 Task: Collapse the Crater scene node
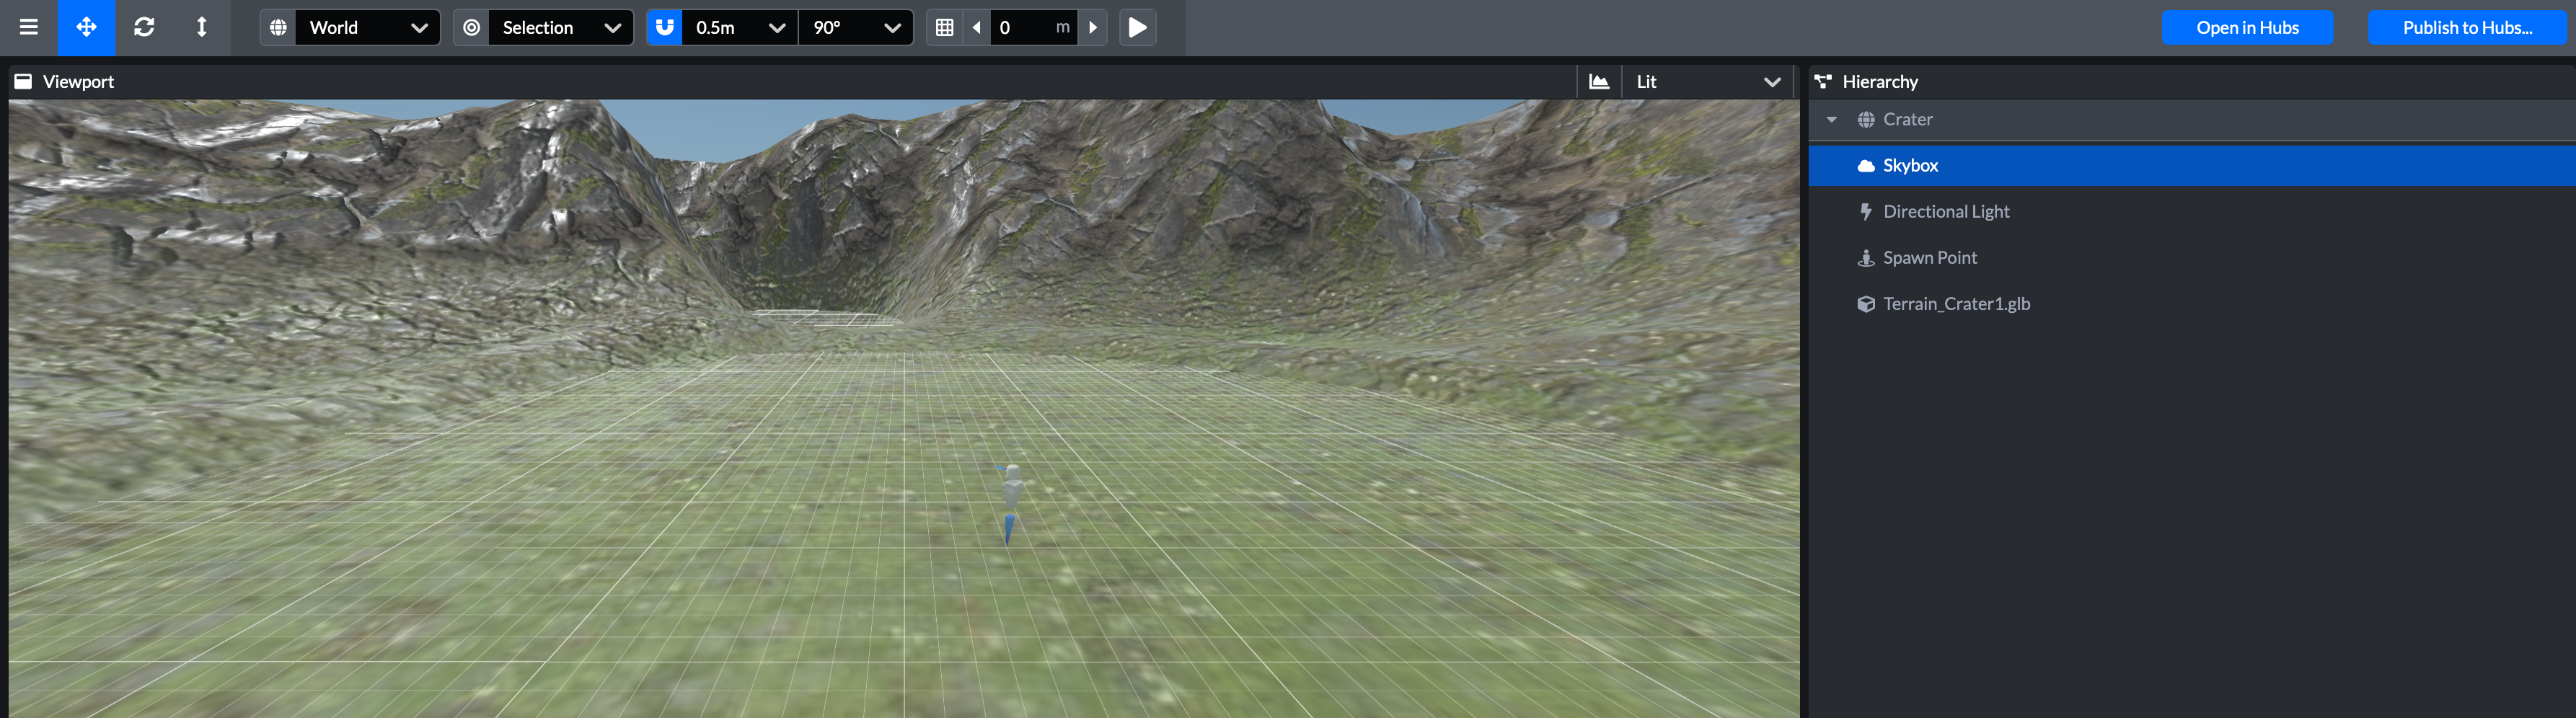tap(1831, 119)
